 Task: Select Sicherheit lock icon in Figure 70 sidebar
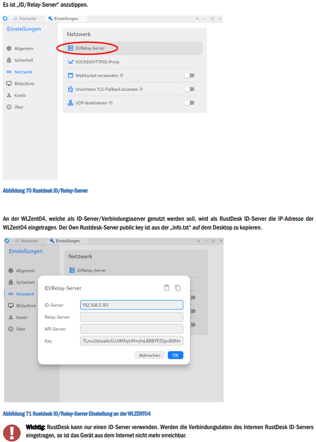click(x=9, y=60)
